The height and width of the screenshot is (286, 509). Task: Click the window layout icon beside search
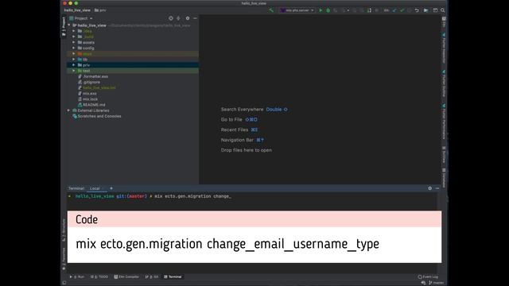pyautogui.click(x=435, y=10)
